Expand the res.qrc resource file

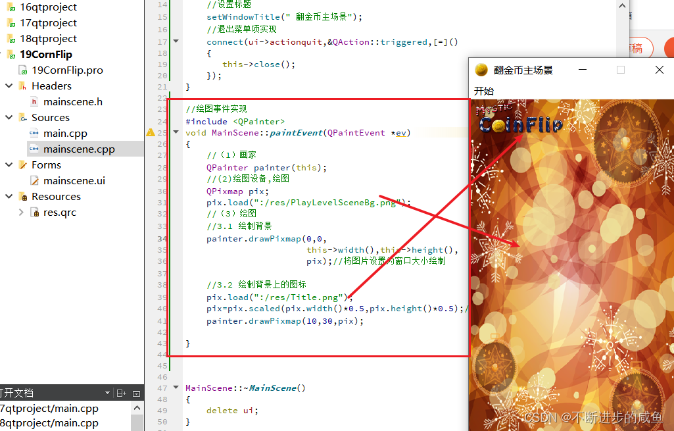point(20,212)
